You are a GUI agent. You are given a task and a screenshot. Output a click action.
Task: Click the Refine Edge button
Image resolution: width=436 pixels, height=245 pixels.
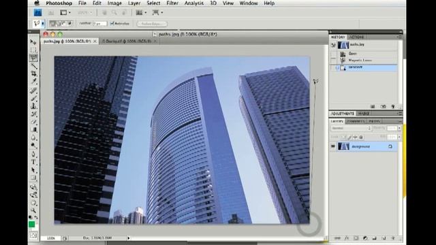click(152, 24)
